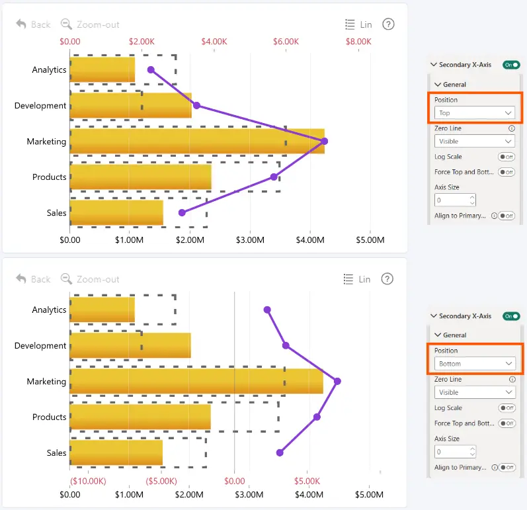Click the $5.00M label in top chart

pos(370,240)
